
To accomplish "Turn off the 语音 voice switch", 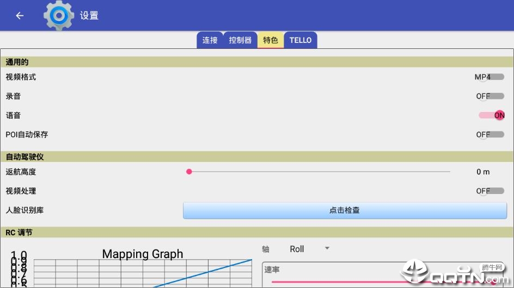I will 492,115.
